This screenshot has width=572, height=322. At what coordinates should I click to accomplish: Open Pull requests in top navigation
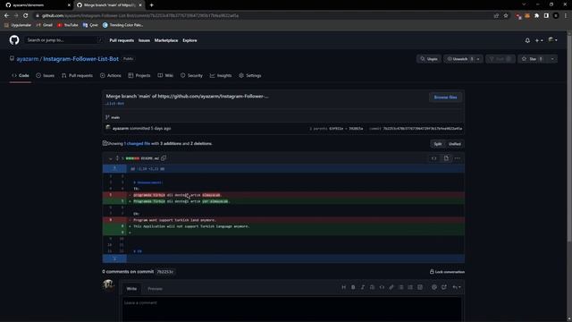click(x=122, y=40)
